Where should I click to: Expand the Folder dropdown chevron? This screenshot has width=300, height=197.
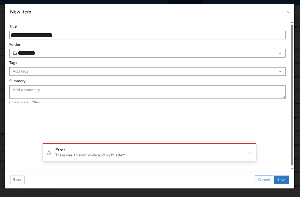280,53
